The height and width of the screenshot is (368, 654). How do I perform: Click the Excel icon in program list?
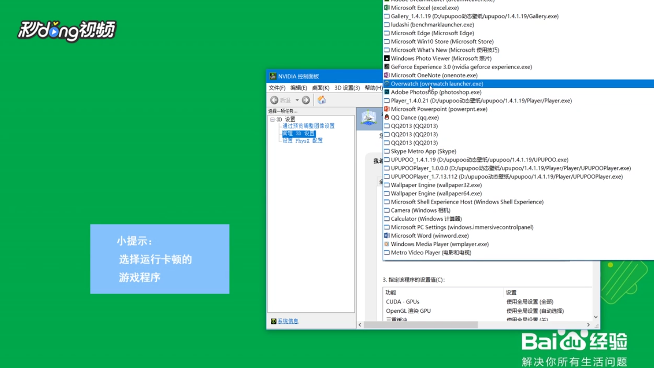click(x=386, y=8)
